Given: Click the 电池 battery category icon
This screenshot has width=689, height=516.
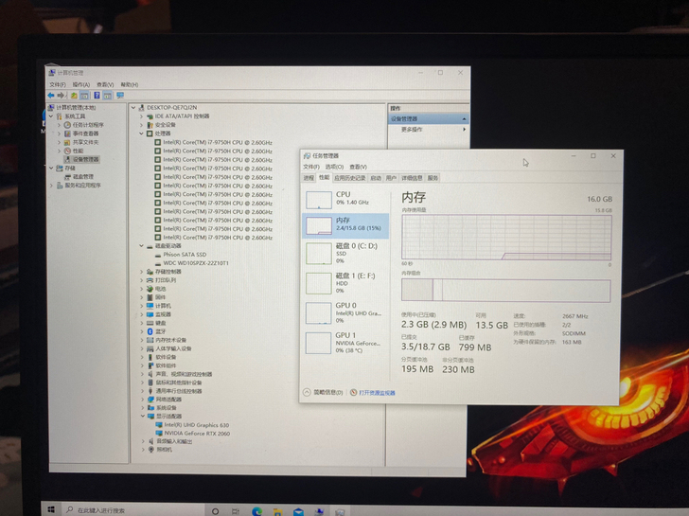Looking at the screenshot, I should (150, 289).
